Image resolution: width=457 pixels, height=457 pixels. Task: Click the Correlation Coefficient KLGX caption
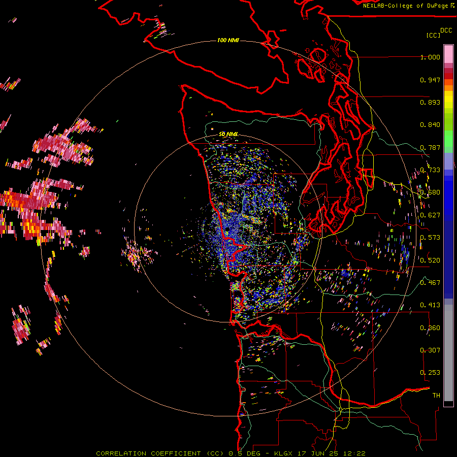tap(231, 453)
